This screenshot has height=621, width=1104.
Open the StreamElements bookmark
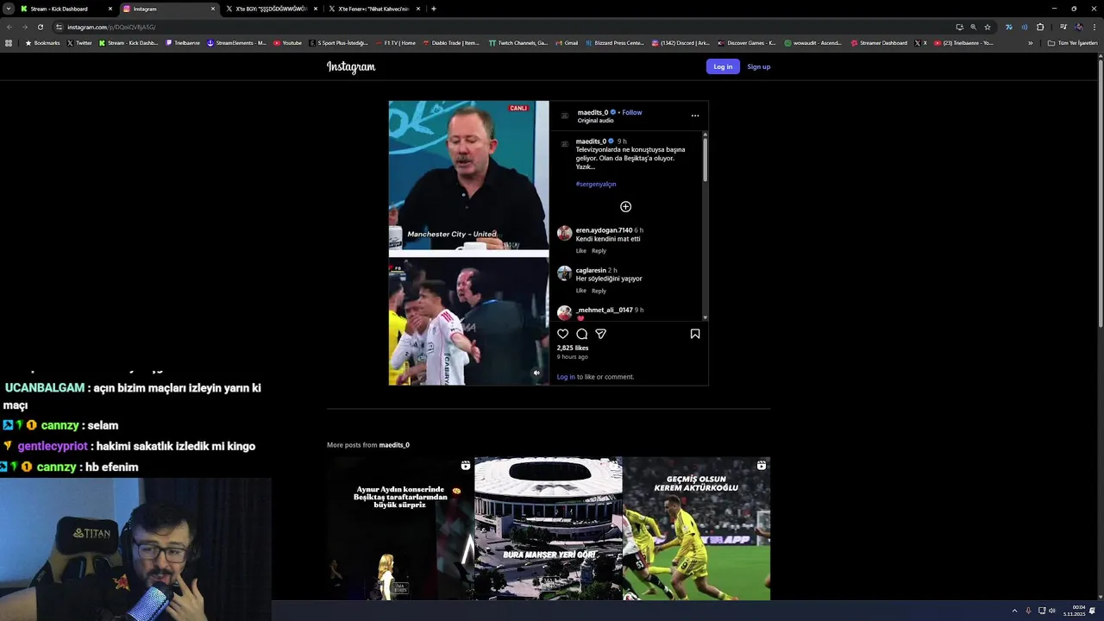pos(236,42)
